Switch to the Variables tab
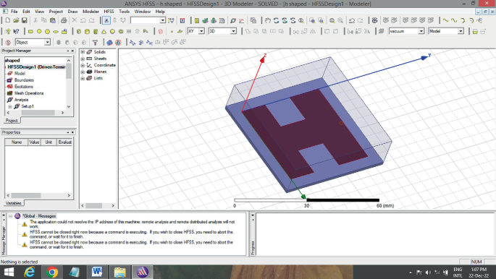Viewport: 496px width, 279px height. pos(14,203)
